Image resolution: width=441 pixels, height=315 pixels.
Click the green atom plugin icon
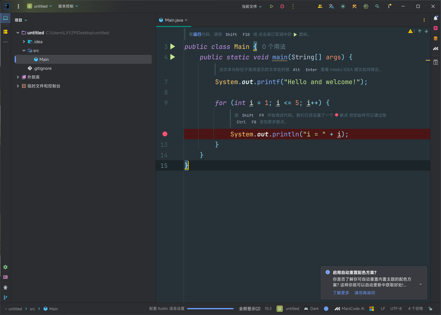366,6
